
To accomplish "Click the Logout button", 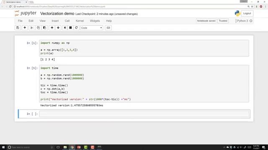I will (247, 13).
